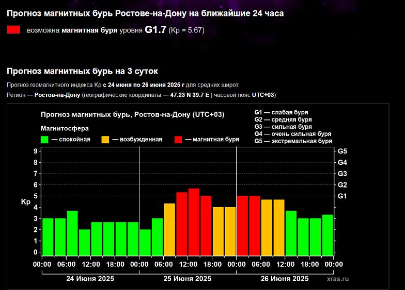
Task: Select the heading 'Прогноз магнитных бурь Ростове-на-Дону на ближайшие 24 часа'
Action: (145, 13)
